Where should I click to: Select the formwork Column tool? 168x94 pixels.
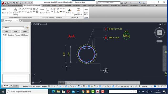tap(47, 11)
